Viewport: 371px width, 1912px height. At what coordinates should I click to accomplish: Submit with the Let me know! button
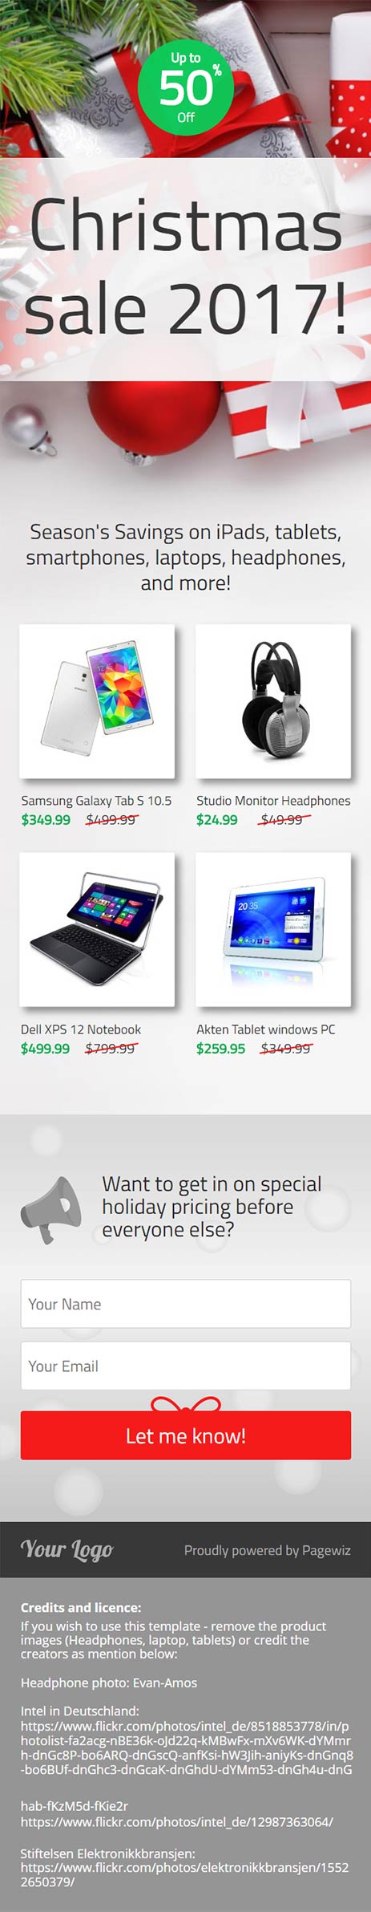coord(186,1435)
